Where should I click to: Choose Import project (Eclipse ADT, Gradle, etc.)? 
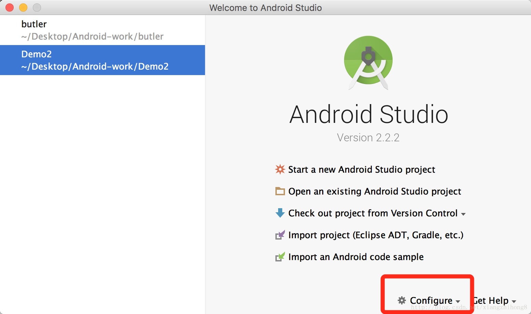(376, 235)
